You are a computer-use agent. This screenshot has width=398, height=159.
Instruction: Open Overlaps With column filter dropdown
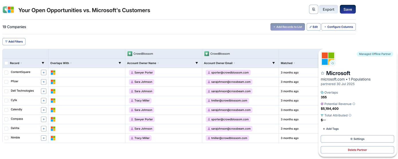point(120,63)
